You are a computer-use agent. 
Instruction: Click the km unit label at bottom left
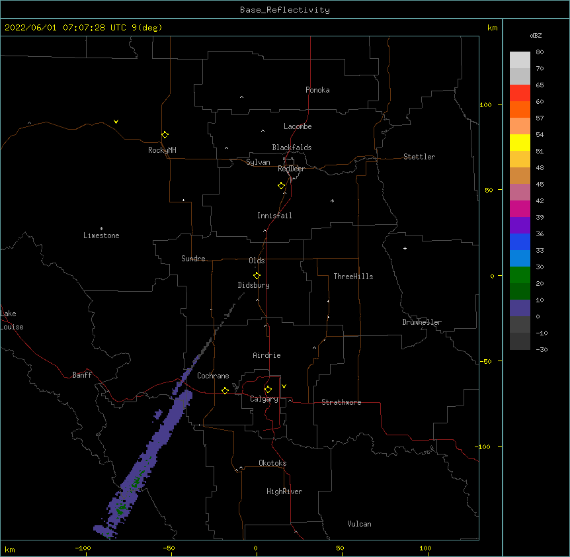point(9,549)
